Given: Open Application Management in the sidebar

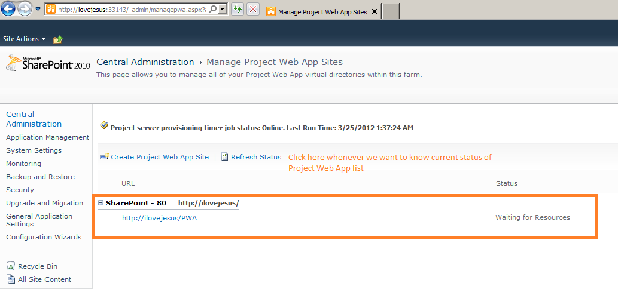Looking at the screenshot, I should 47,137.
